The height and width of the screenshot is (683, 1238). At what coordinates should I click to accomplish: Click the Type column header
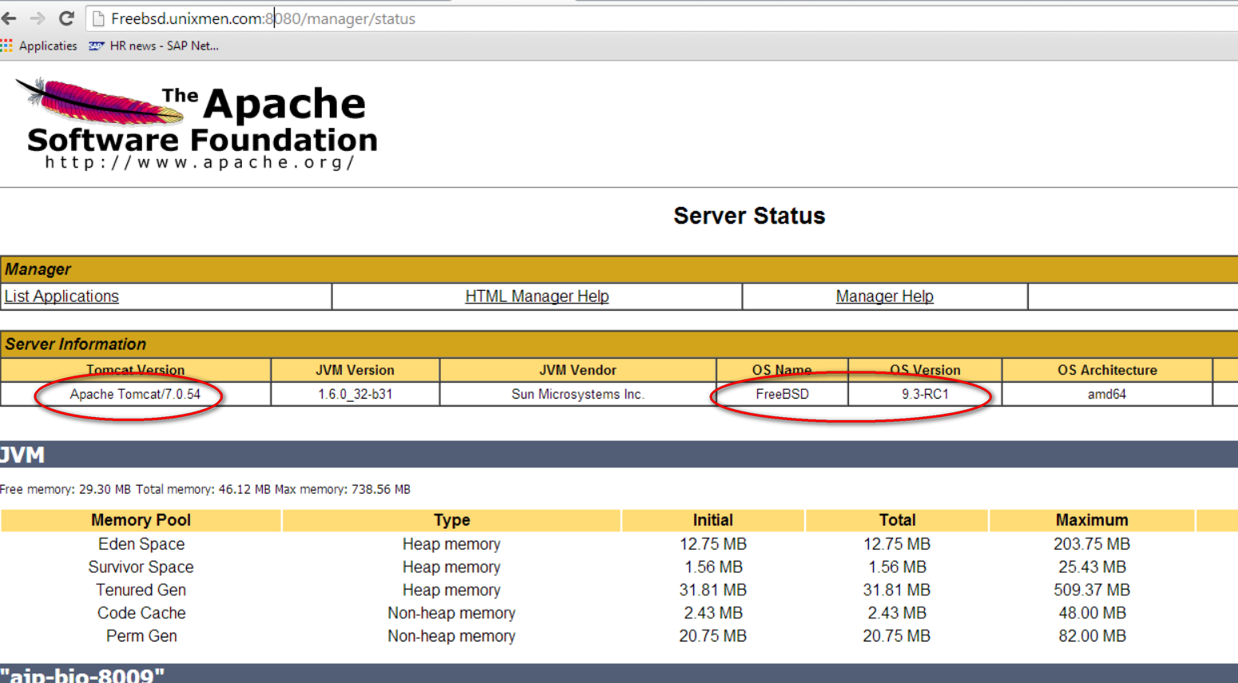point(451,520)
